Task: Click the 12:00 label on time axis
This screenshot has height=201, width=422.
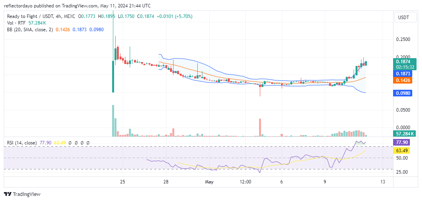Action: click(245, 182)
